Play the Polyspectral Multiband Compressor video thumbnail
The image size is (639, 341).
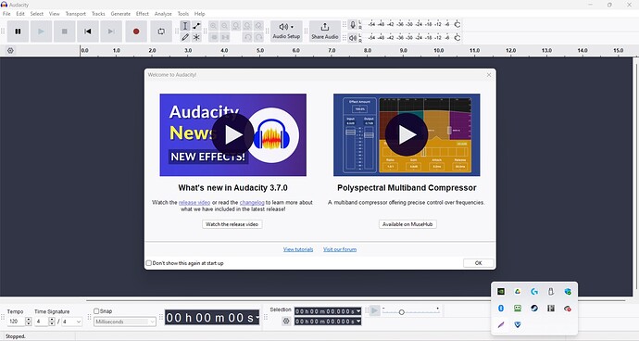[x=407, y=134]
